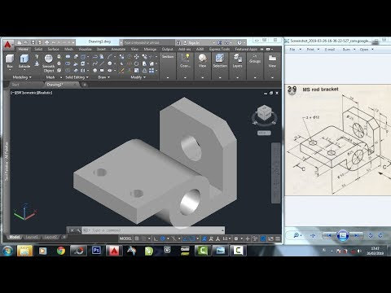Toggle polar tracking in status bar

(163, 238)
